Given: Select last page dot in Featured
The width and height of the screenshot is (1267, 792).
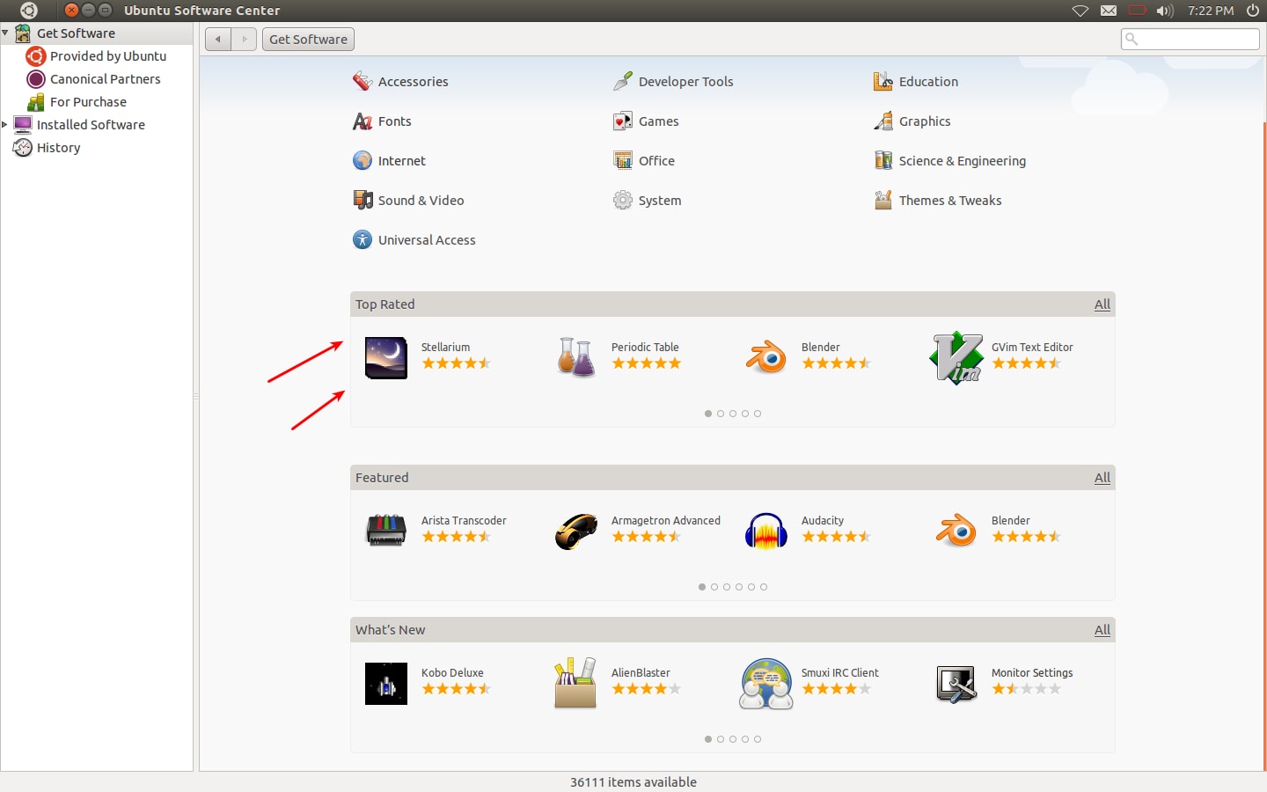Looking at the screenshot, I should pyautogui.click(x=764, y=587).
